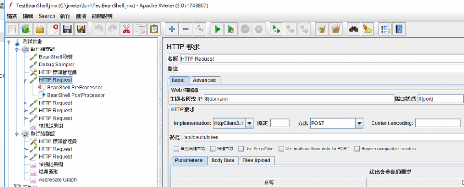
Task: Enable the 自動跟隨重導 checkbox
Action: tap(176, 149)
